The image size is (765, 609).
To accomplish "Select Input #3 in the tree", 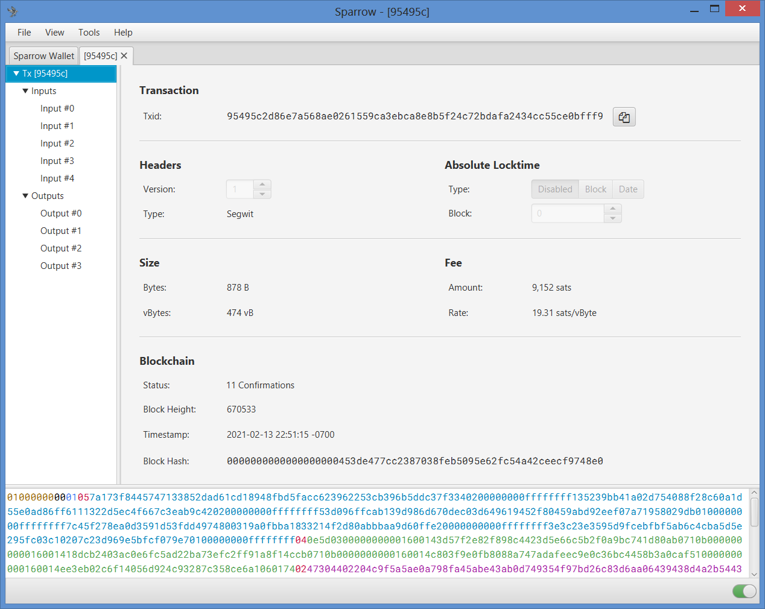I will pyautogui.click(x=57, y=161).
